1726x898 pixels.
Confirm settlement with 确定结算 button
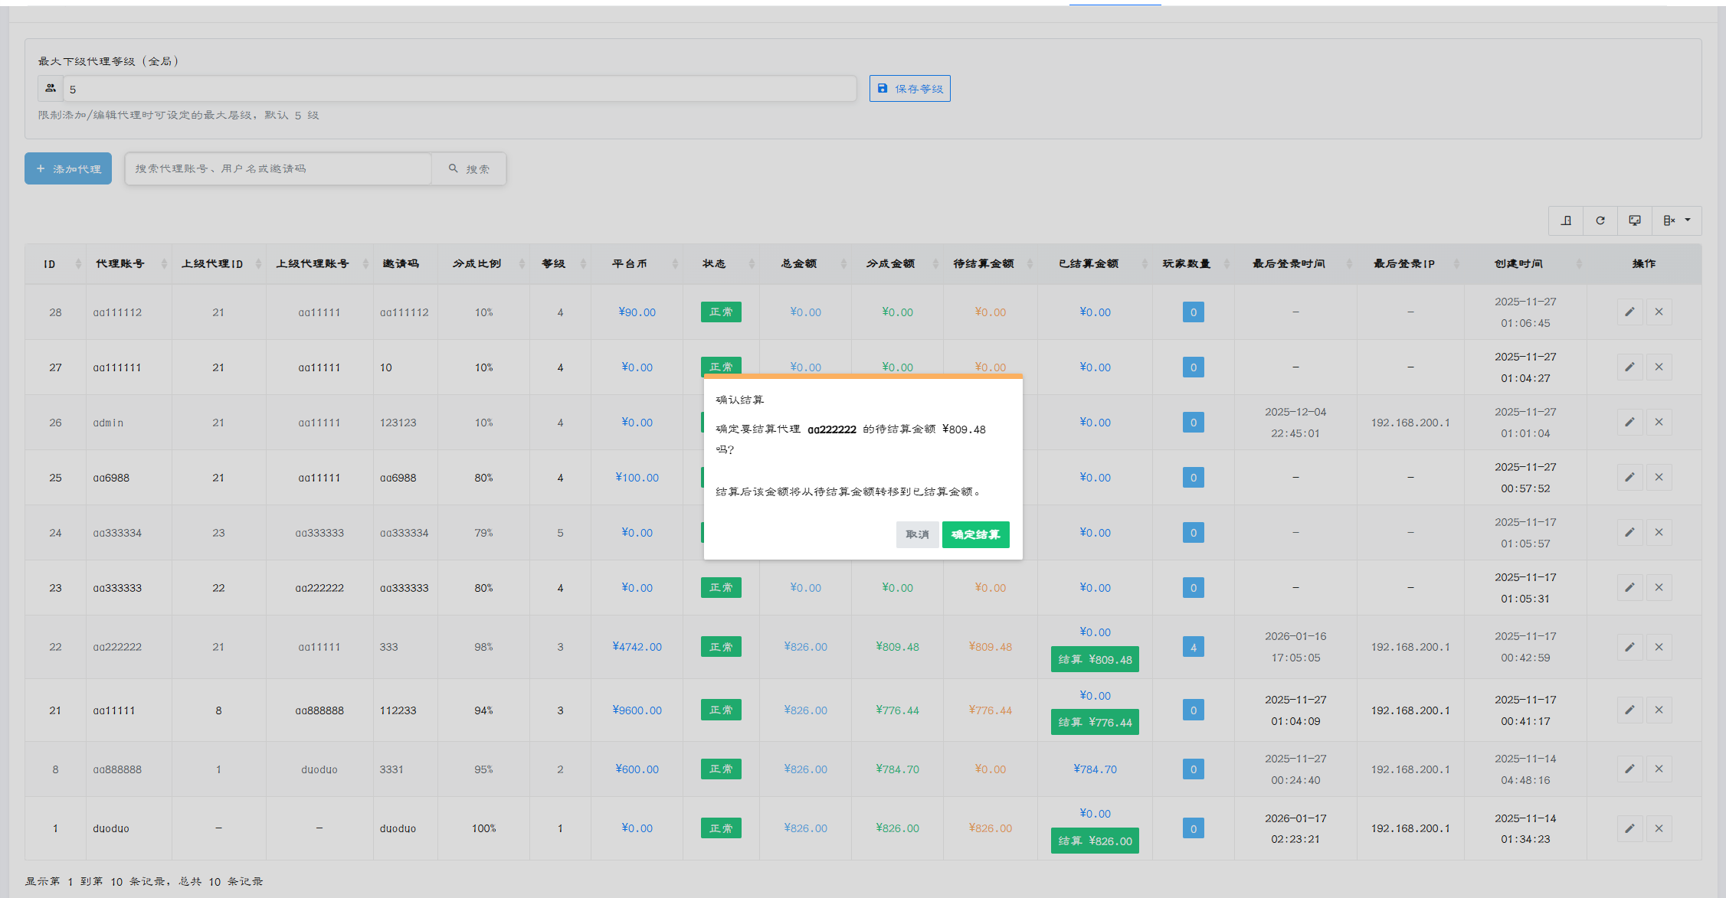(975, 534)
